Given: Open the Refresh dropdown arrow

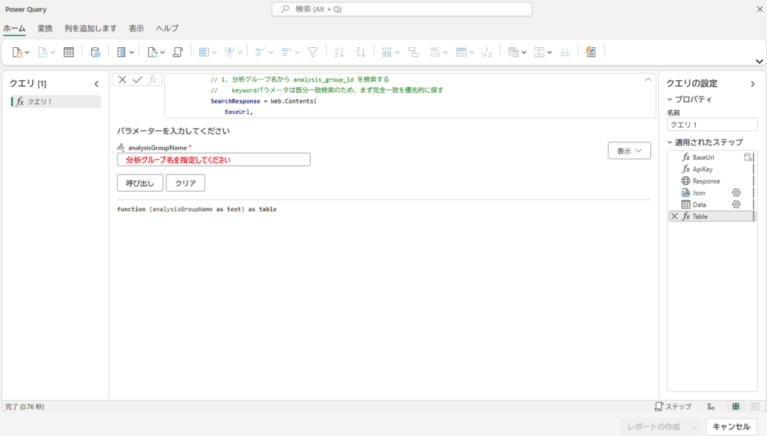Looking at the screenshot, I should tap(163, 52).
